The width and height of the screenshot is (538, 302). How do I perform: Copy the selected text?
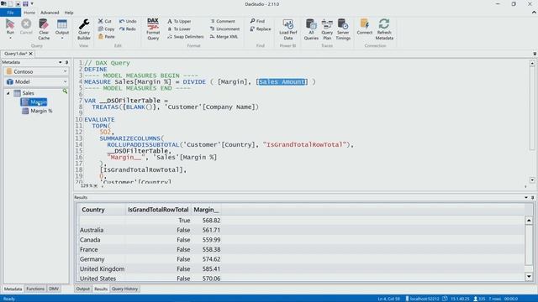107,29
